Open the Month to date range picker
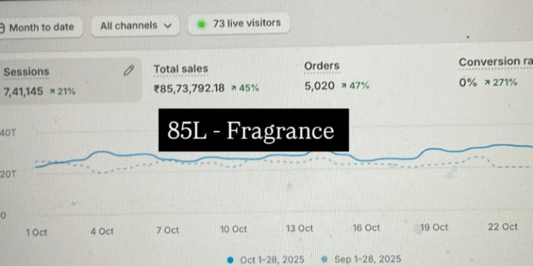This screenshot has width=533, height=266. (41, 28)
